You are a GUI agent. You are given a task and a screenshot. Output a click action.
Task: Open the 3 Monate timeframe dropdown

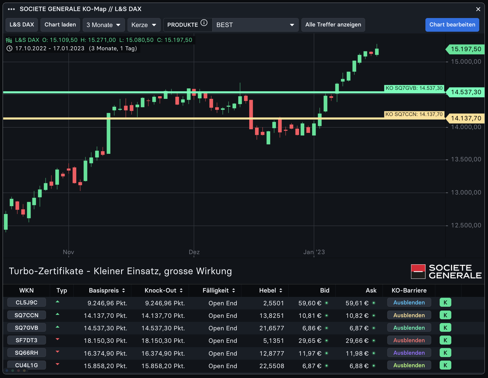tap(104, 25)
